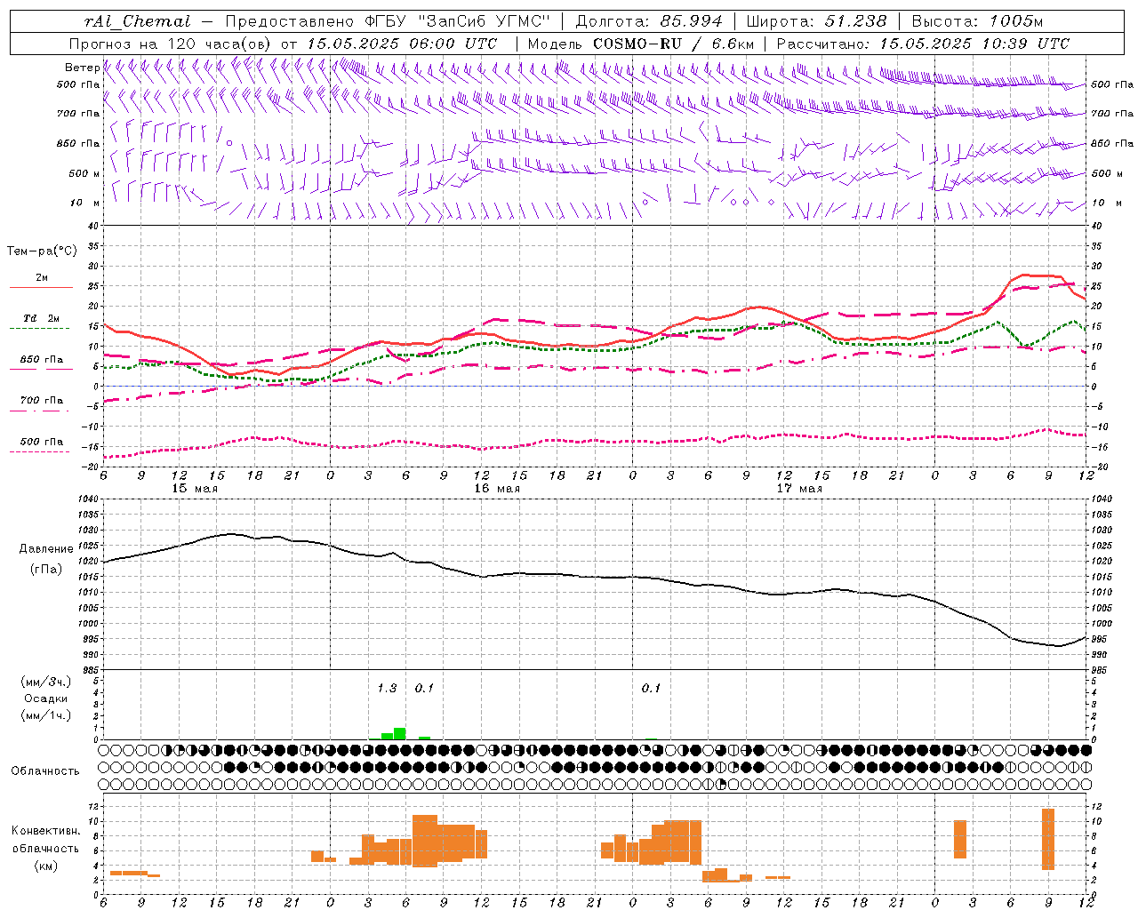Click the solid line sample under the 2м legend
The height and width of the screenshot is (910, 1138).
coord(41,288)
